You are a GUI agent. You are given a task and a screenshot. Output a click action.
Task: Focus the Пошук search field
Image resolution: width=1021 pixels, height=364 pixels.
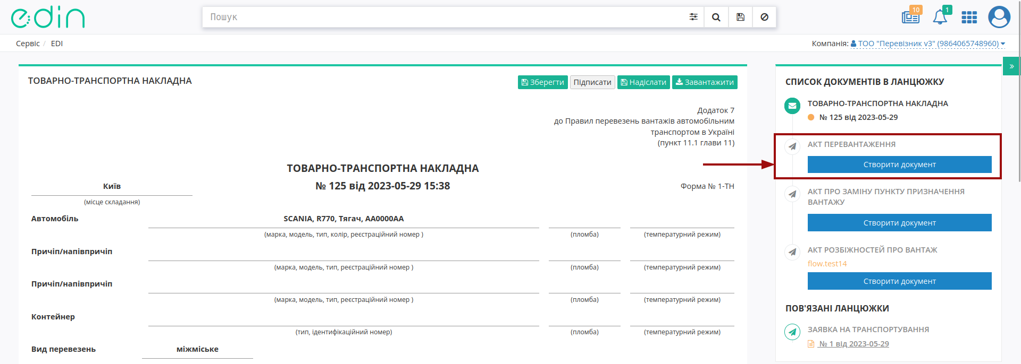[444, 17]
